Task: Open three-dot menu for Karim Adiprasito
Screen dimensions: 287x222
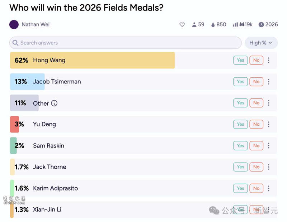Action: [268, 188]
